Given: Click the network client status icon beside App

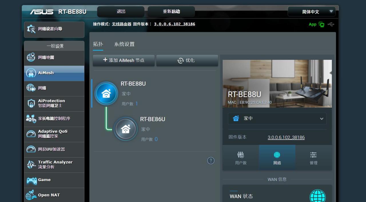Looking at the screenshot, I should click(x=321, y=25).
